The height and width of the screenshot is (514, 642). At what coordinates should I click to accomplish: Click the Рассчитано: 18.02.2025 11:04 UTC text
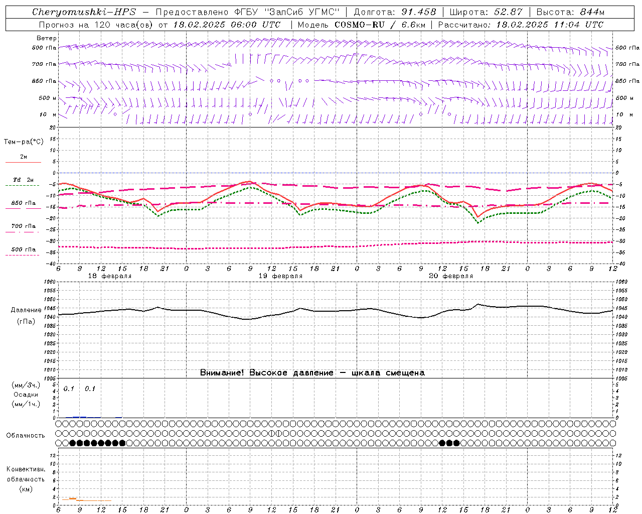521,25
